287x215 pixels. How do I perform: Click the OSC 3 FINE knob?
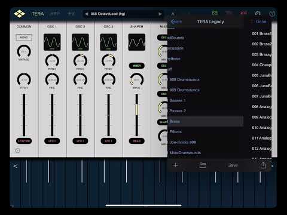tap(108, 79)
